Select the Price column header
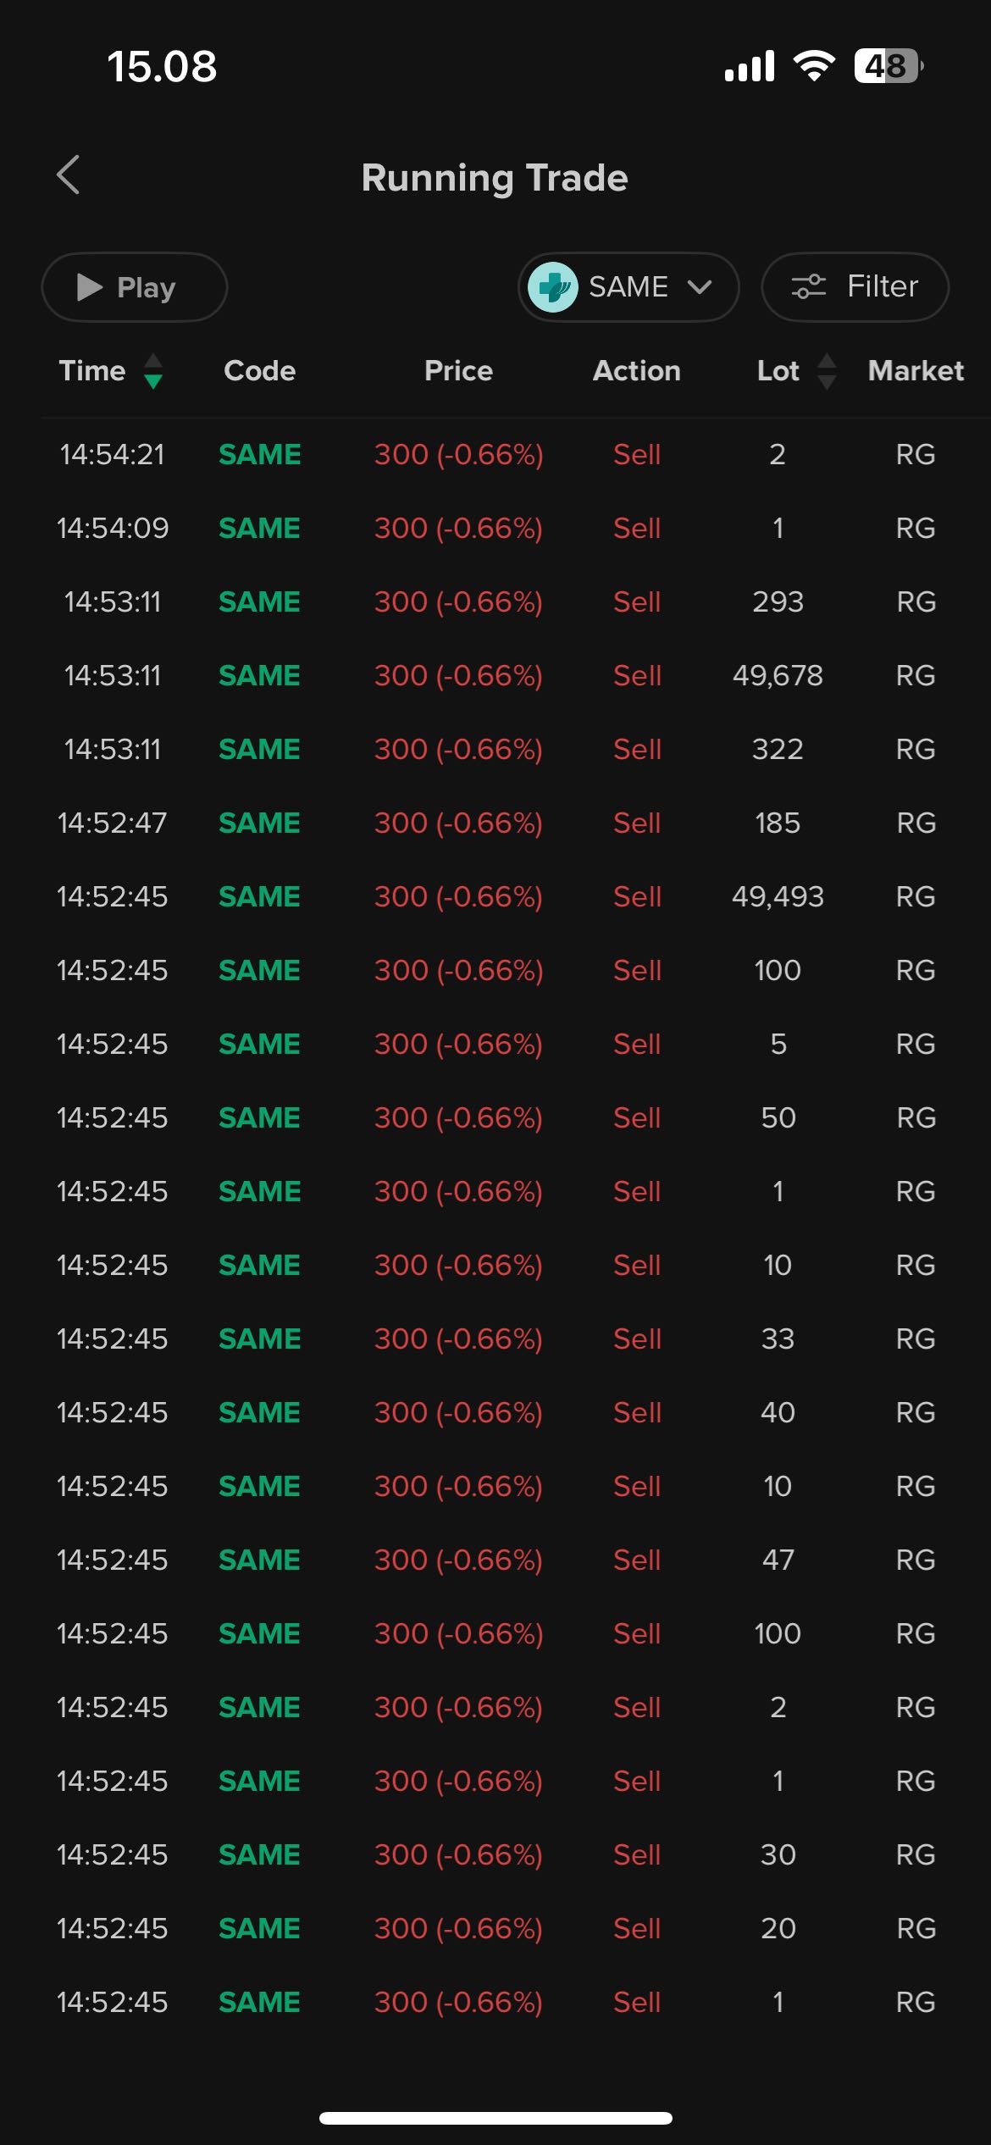This screenshot has width=991, height=2145. (x=458, y=371)
